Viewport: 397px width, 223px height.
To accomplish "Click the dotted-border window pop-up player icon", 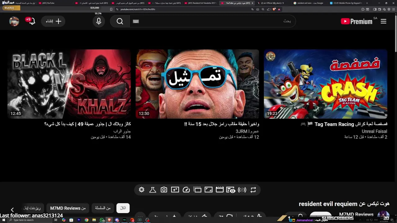I will 197,190.
